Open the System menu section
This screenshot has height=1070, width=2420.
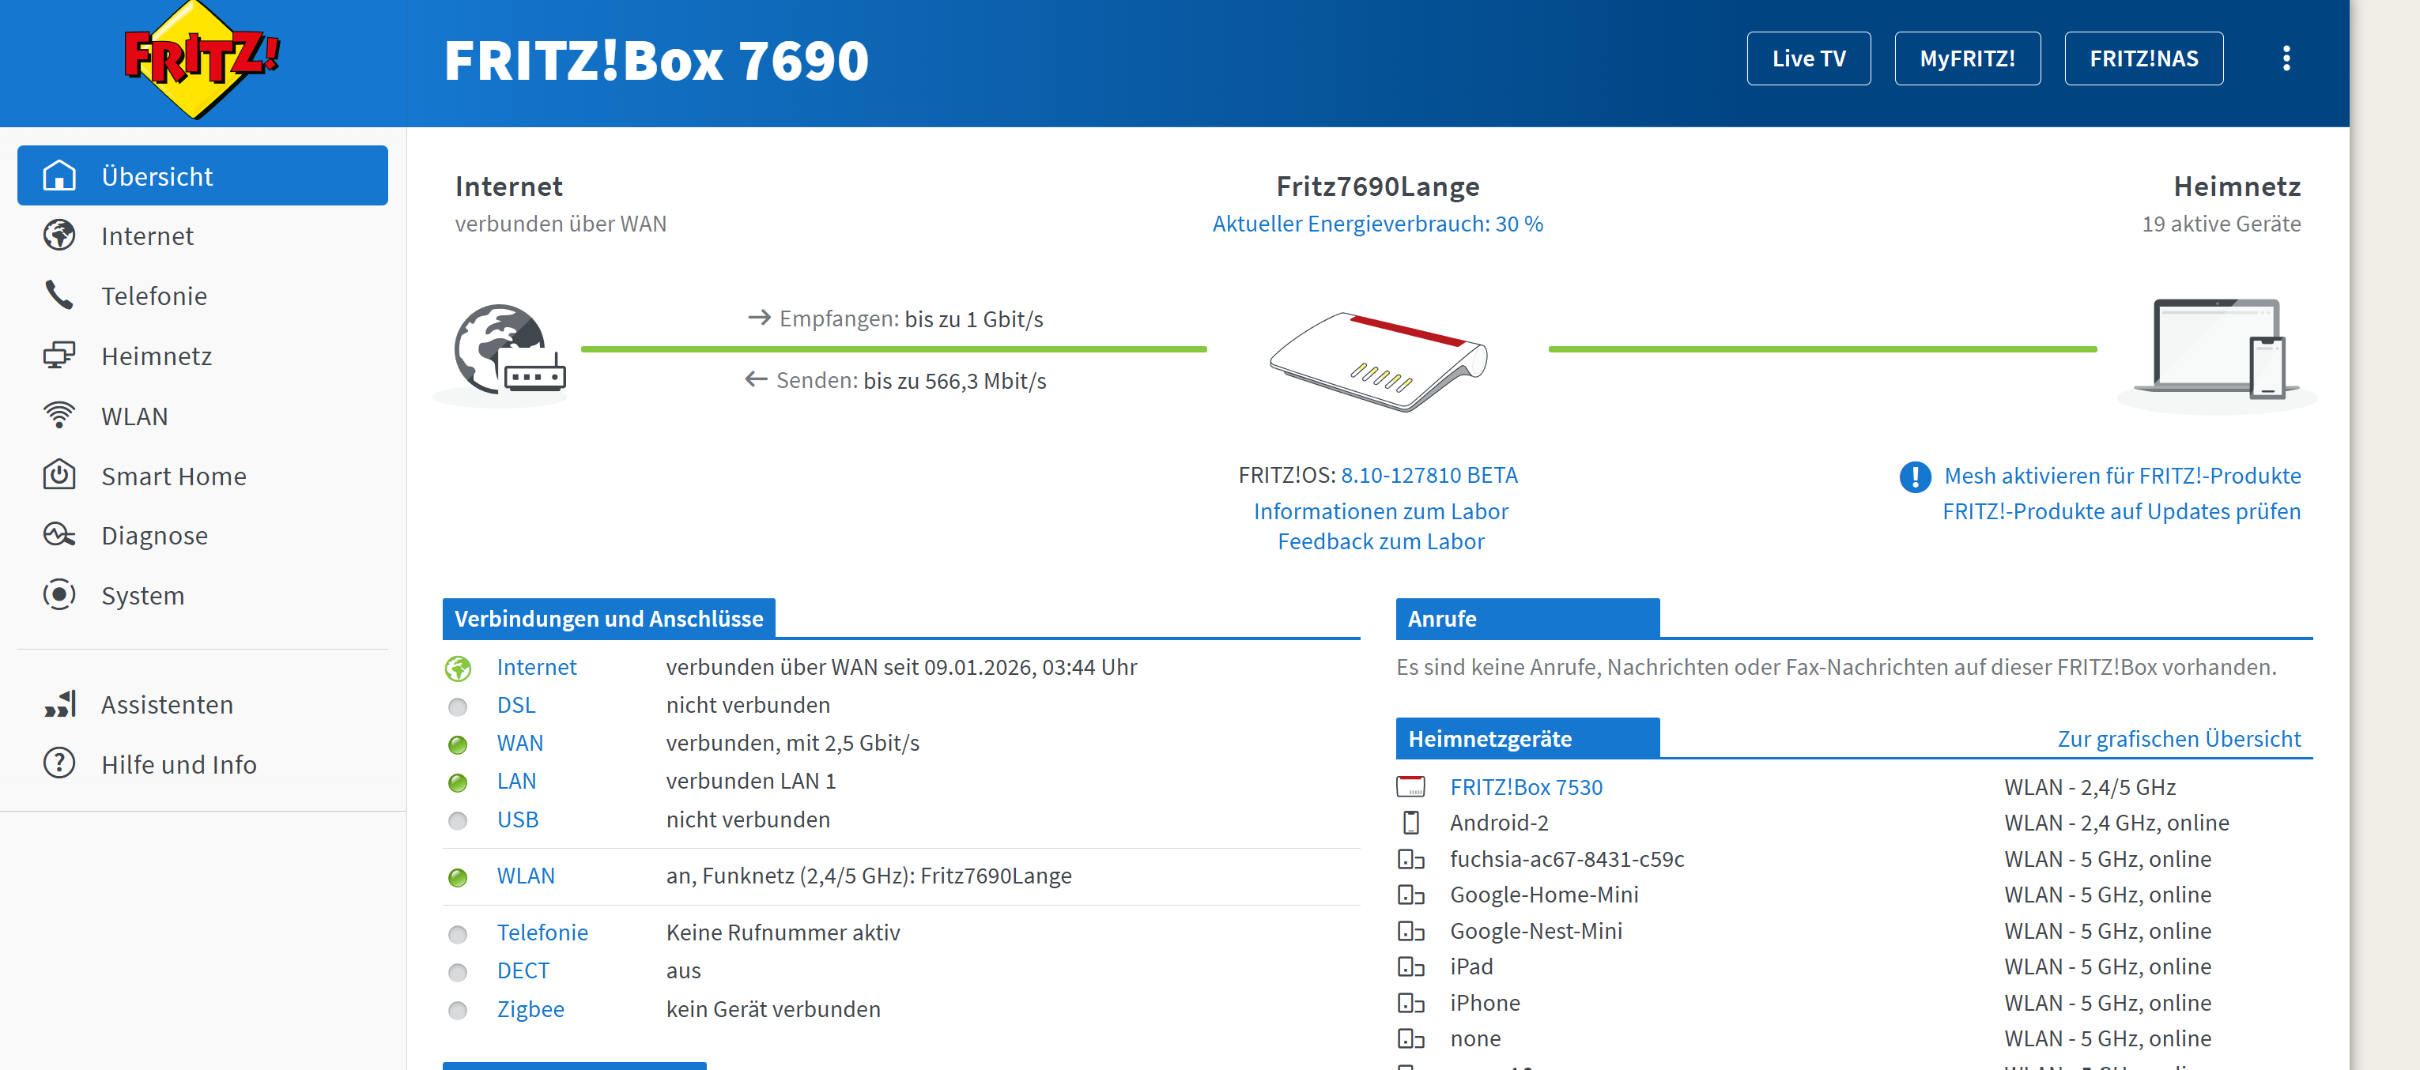(x=143, y=596)
